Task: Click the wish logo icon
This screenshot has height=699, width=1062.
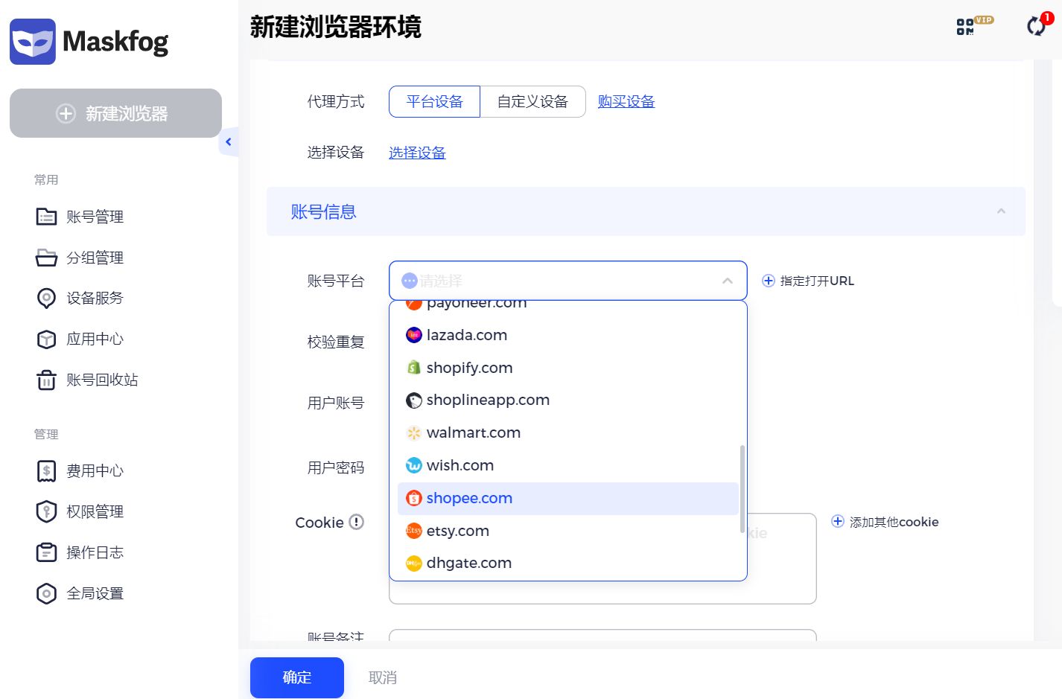Action: pos(414,465)
